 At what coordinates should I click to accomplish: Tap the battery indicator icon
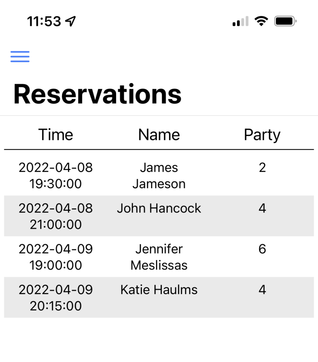[x=285, y=21]
